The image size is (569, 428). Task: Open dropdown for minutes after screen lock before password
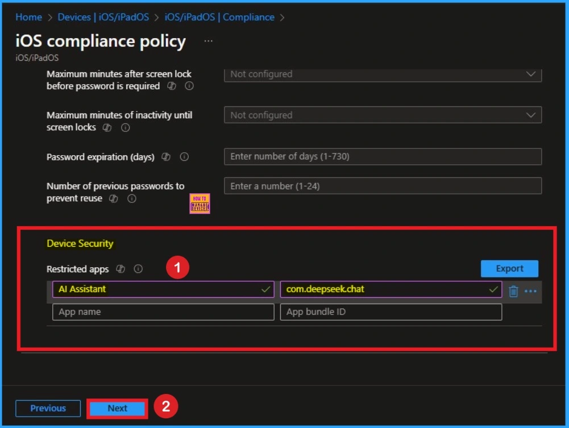383,74
